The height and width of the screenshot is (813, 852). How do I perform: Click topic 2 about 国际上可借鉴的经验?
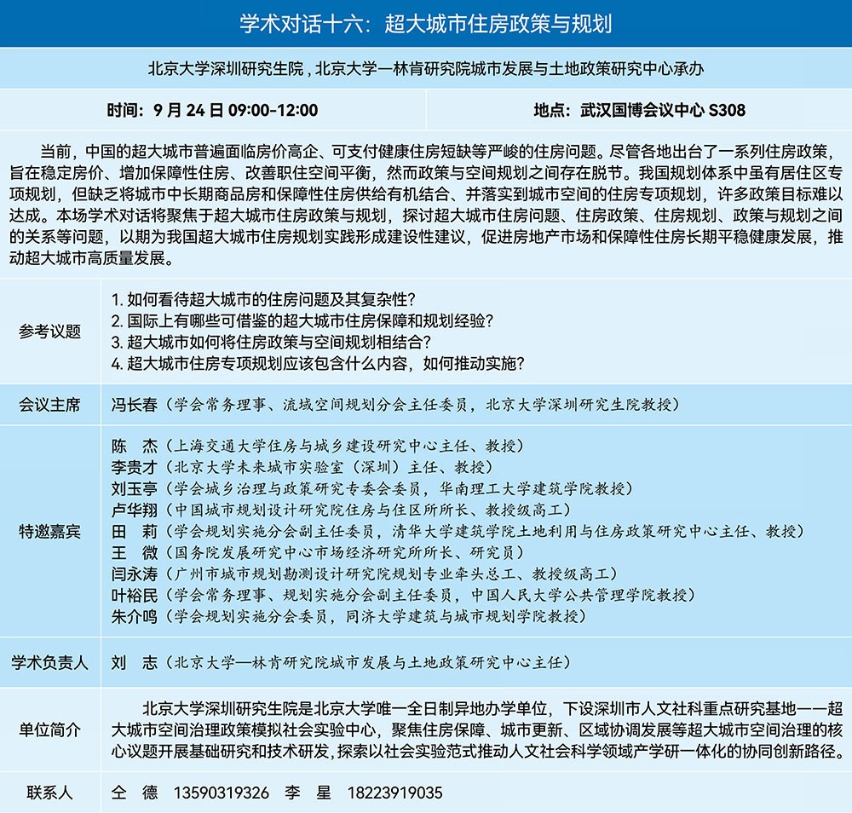tap(302, 320)
